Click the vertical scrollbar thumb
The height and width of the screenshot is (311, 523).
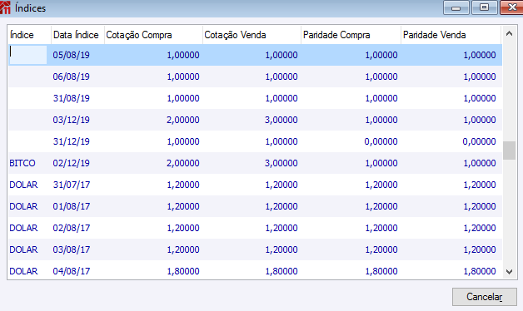click(x=509, y=151)
